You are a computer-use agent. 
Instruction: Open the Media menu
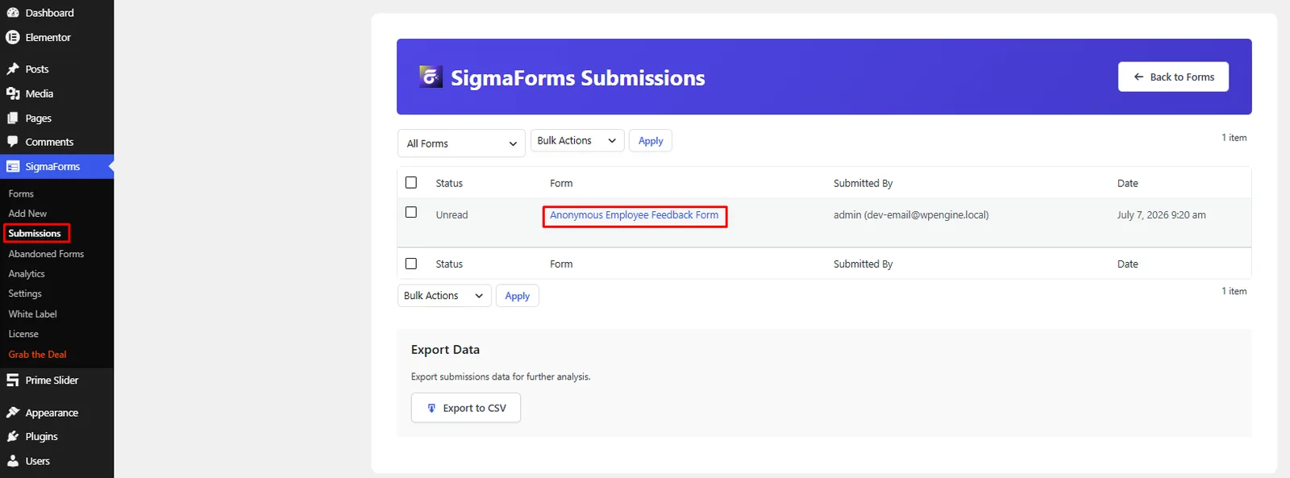40,94
